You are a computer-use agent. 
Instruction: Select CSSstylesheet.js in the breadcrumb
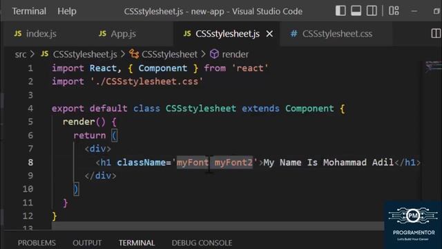[85, 54]
